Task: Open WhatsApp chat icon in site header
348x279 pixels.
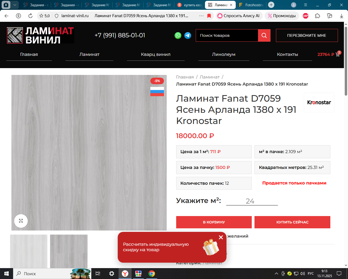Action: coord(178,35)
